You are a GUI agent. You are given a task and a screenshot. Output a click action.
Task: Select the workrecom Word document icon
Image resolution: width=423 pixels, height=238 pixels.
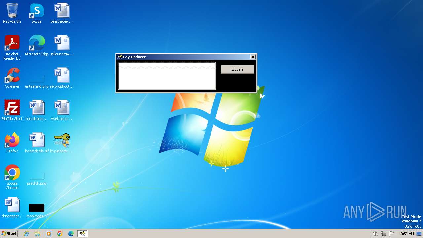[x=61, y=110]
